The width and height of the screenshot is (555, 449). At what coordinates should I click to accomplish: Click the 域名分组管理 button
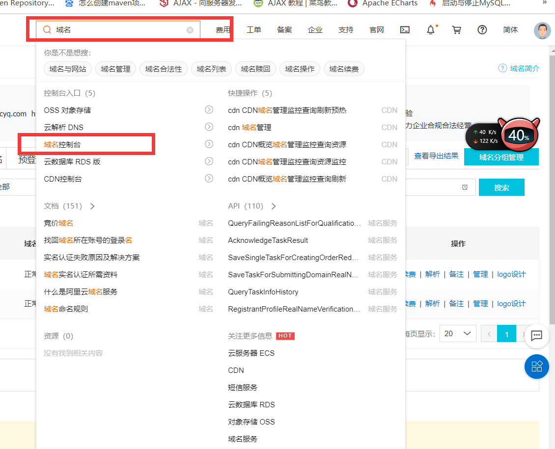[501, 157]
